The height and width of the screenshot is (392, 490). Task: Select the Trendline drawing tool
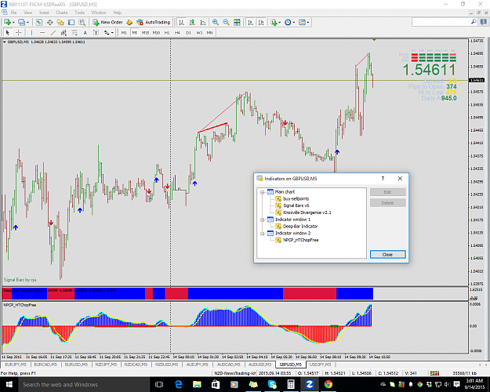pos(53,32)
